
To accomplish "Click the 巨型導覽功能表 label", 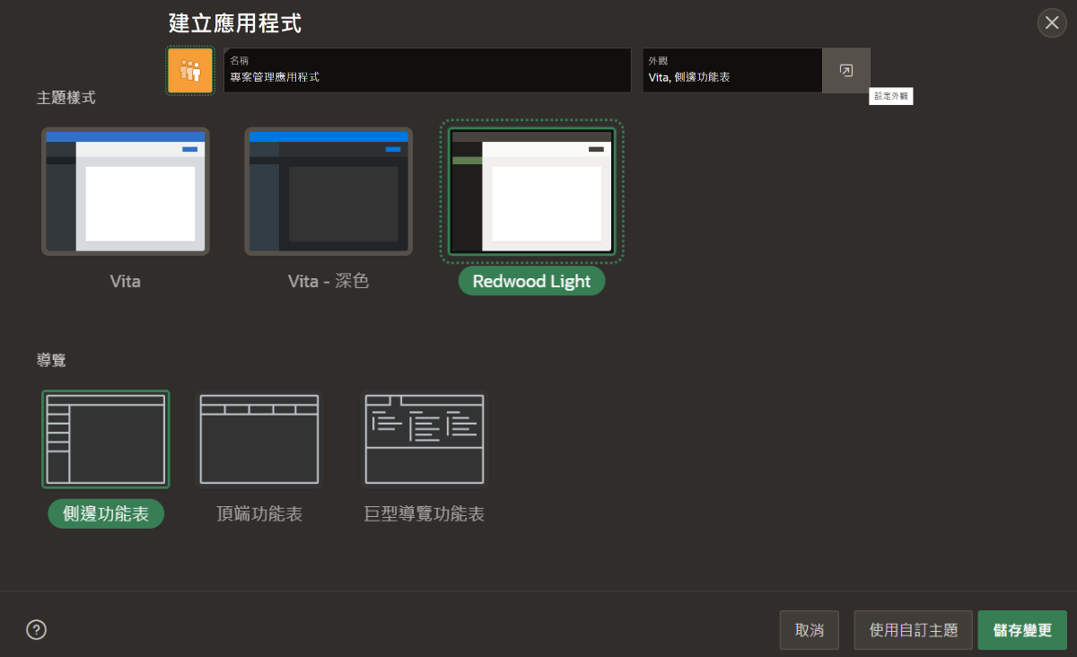I will [x=425, y=514].
